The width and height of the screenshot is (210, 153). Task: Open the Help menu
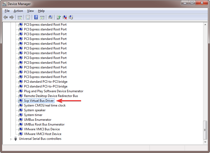(x=41, y=11)
